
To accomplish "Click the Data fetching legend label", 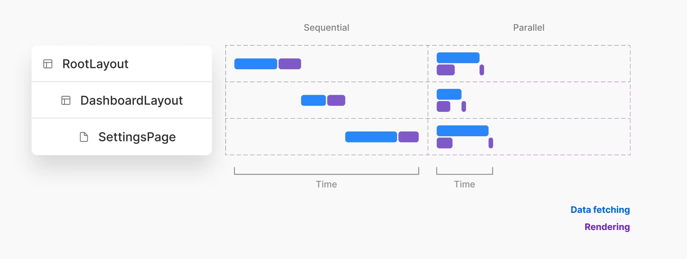I will [x=600, y=210].
